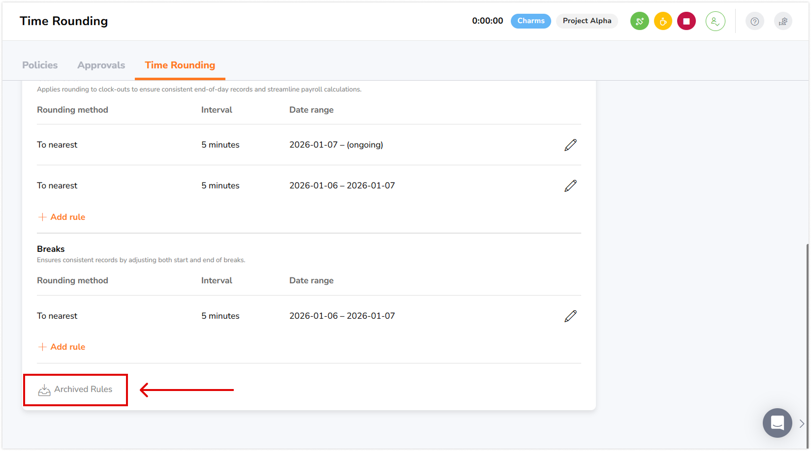Click the Charms activity tag
811x451 pixels.
tap(530, 21)
